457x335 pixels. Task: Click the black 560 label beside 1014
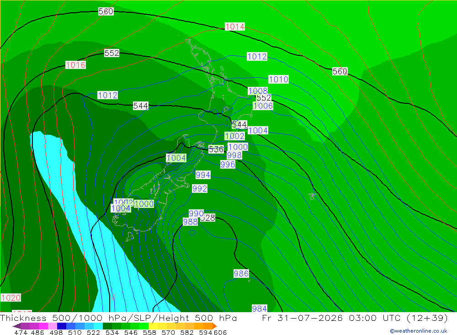(x=106, y=11)
